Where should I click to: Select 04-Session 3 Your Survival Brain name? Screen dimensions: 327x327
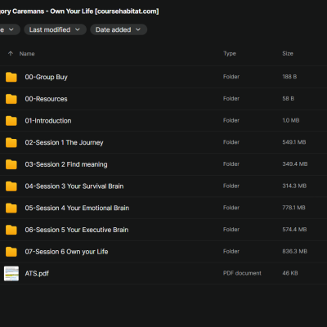(x=74, y=186)
